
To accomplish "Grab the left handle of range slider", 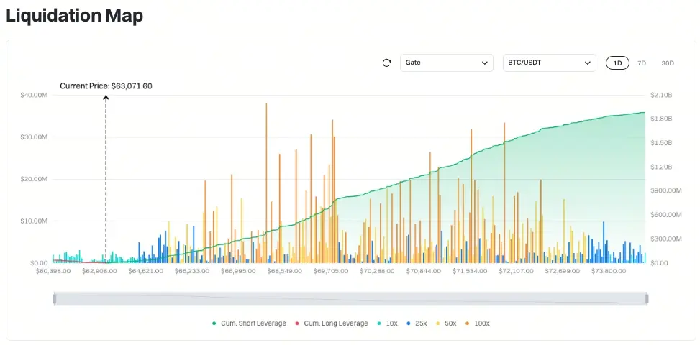I will pyautogui.click(x=55, y=299).
